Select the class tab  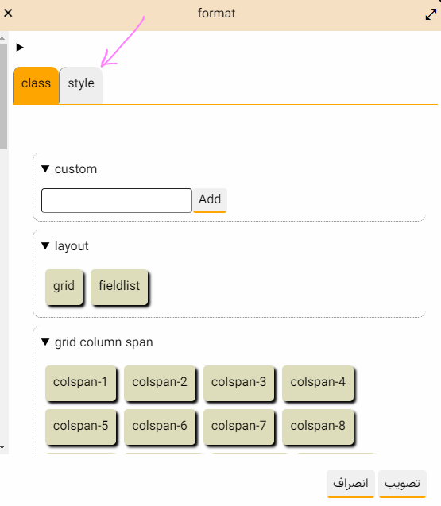pos(36,85)
